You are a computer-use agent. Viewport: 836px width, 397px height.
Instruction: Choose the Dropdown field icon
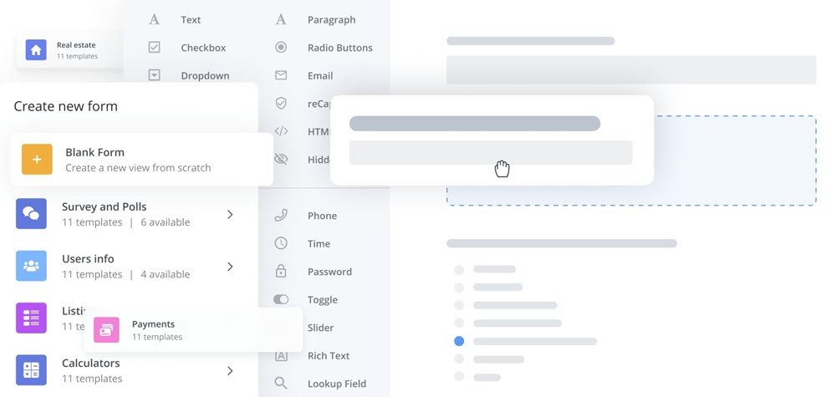154,75
